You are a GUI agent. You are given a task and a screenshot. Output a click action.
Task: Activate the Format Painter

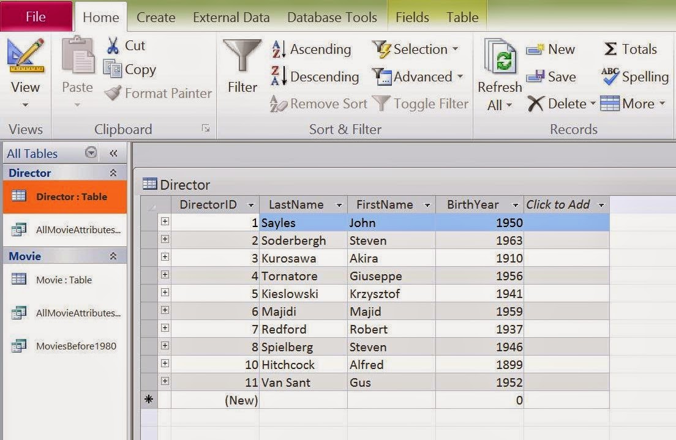[114, 93]
